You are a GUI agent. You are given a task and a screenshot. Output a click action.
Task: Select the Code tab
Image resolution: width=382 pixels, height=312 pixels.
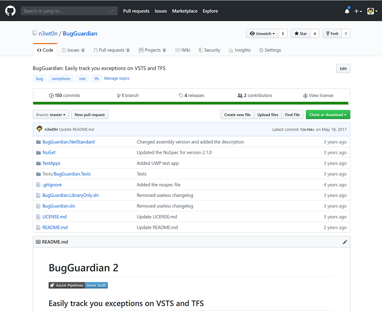tap(45, 50)
